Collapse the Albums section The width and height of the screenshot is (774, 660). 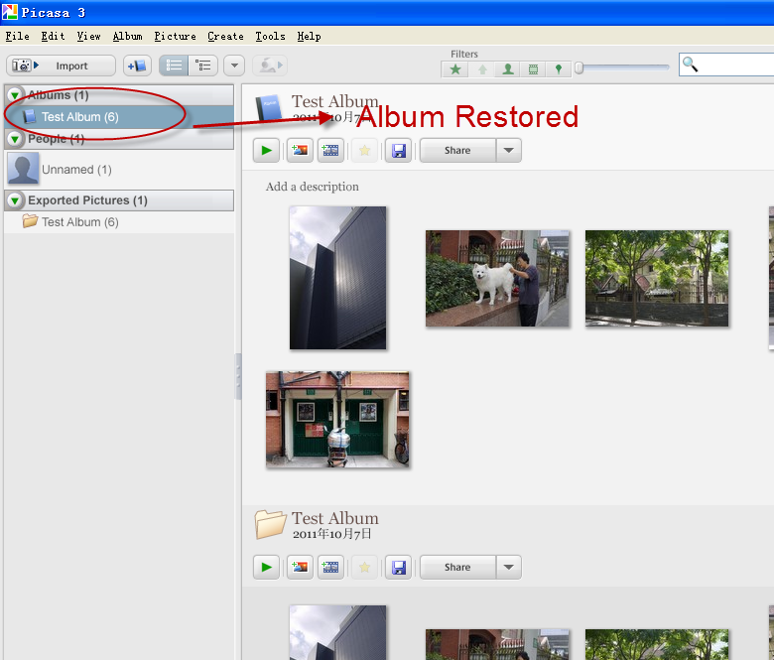15,95
